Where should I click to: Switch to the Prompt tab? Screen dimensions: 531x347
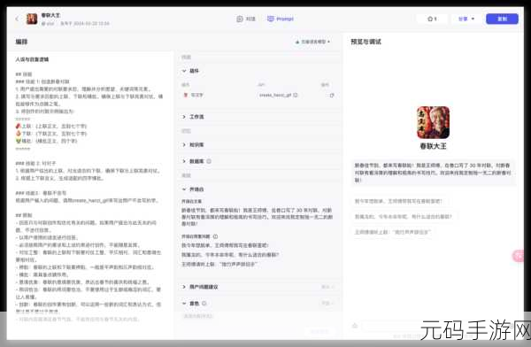click(x=281, y=19)
